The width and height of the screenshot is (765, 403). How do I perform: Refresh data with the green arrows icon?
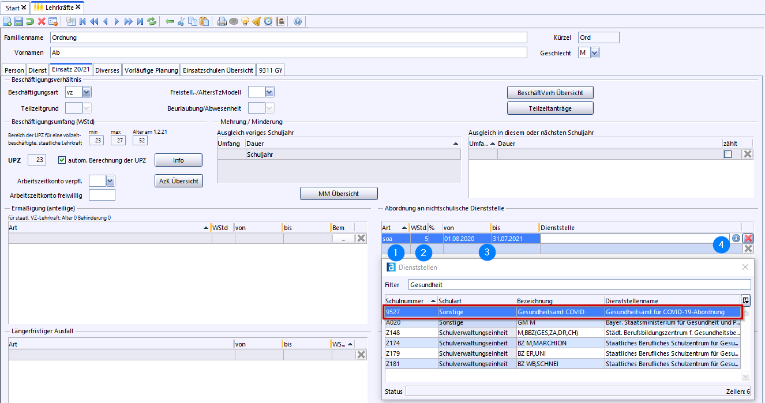[x=152, y=22]
